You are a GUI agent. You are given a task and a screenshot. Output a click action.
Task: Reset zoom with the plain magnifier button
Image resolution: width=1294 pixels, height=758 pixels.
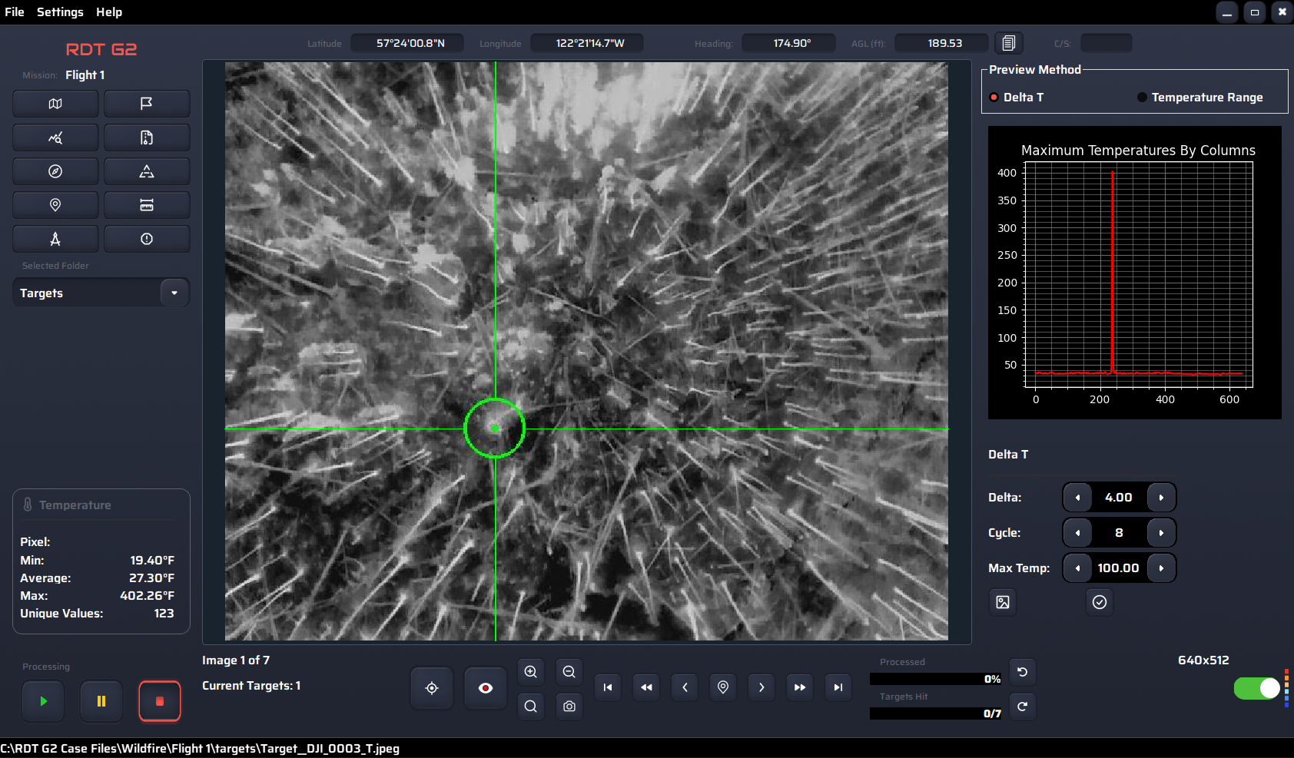tap(531, 707)
